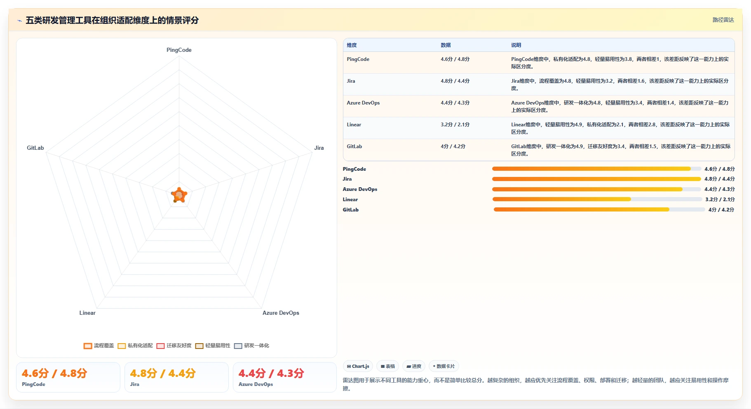The image size is (751, 409).
Task: Select the Linear row in table
Action: tap(539, 128)
